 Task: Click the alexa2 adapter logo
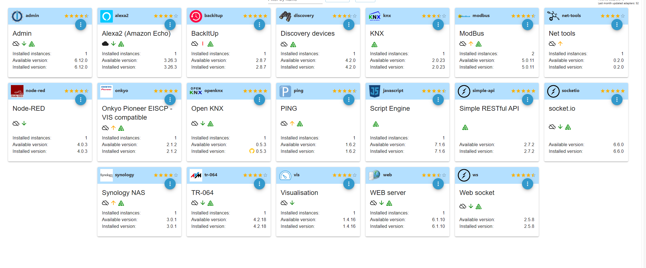click(x=106, y=16)
